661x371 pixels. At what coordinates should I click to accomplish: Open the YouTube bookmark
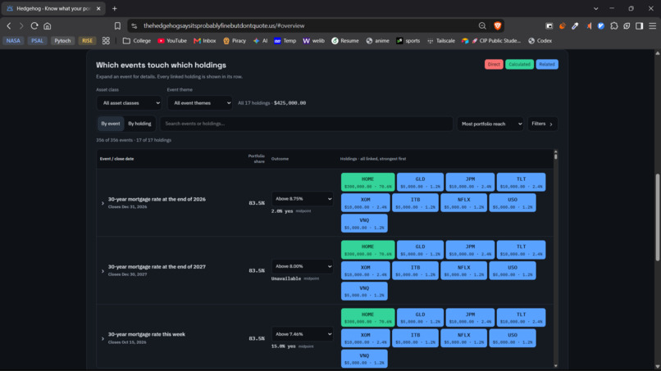click(x=172, y=41)
